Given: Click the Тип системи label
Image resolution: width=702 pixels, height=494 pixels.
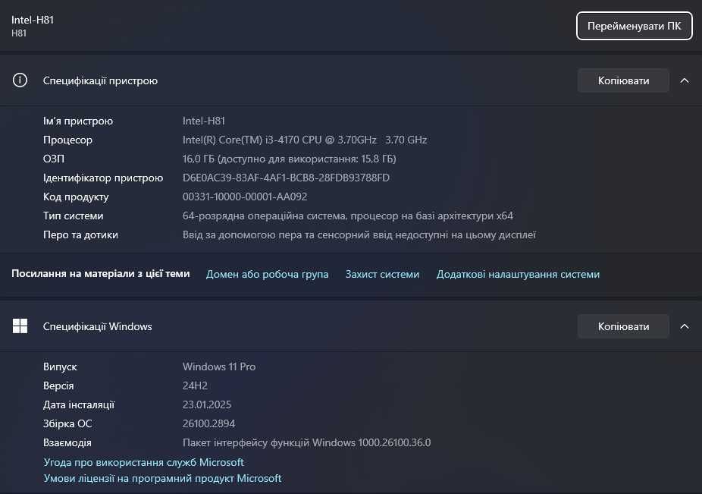Looking at the screenshot, I should [73, 216].
